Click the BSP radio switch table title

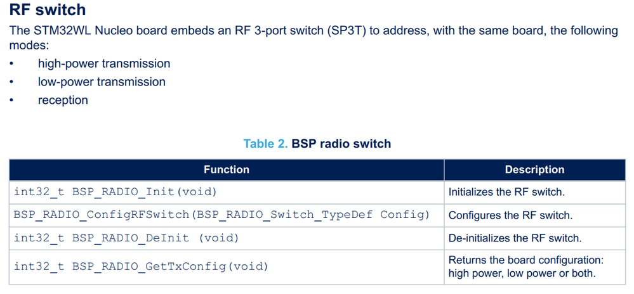pos(341,144)
